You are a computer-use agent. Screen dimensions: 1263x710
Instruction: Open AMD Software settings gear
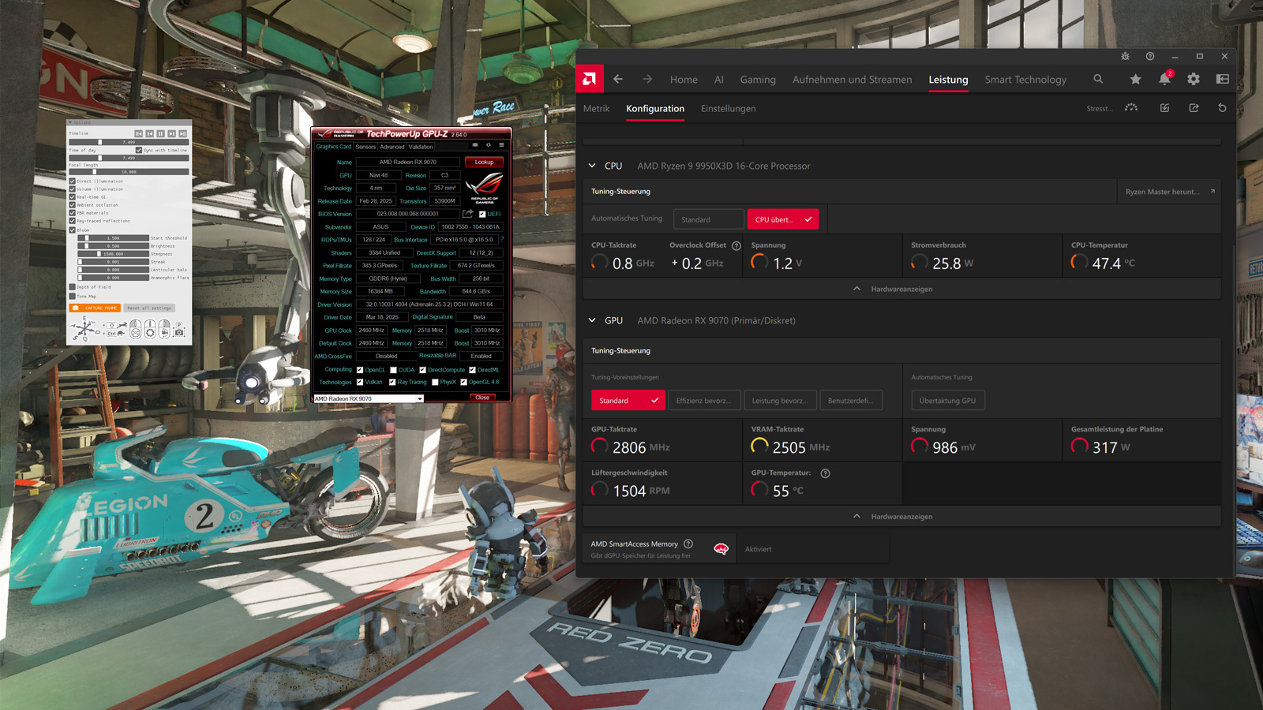click(1194, 79)
